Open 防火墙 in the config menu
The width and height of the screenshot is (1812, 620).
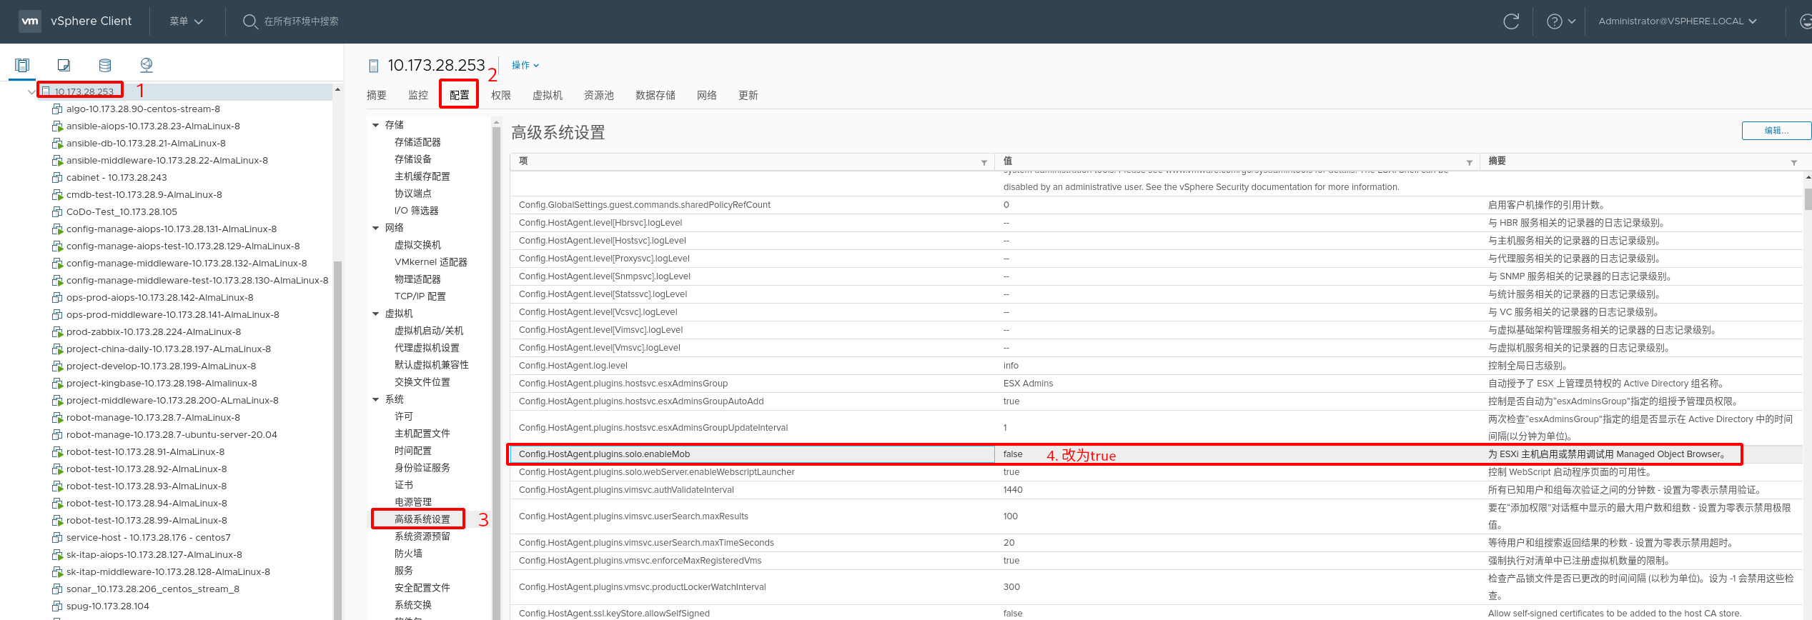pyautogui.click(x=408, y=554)
